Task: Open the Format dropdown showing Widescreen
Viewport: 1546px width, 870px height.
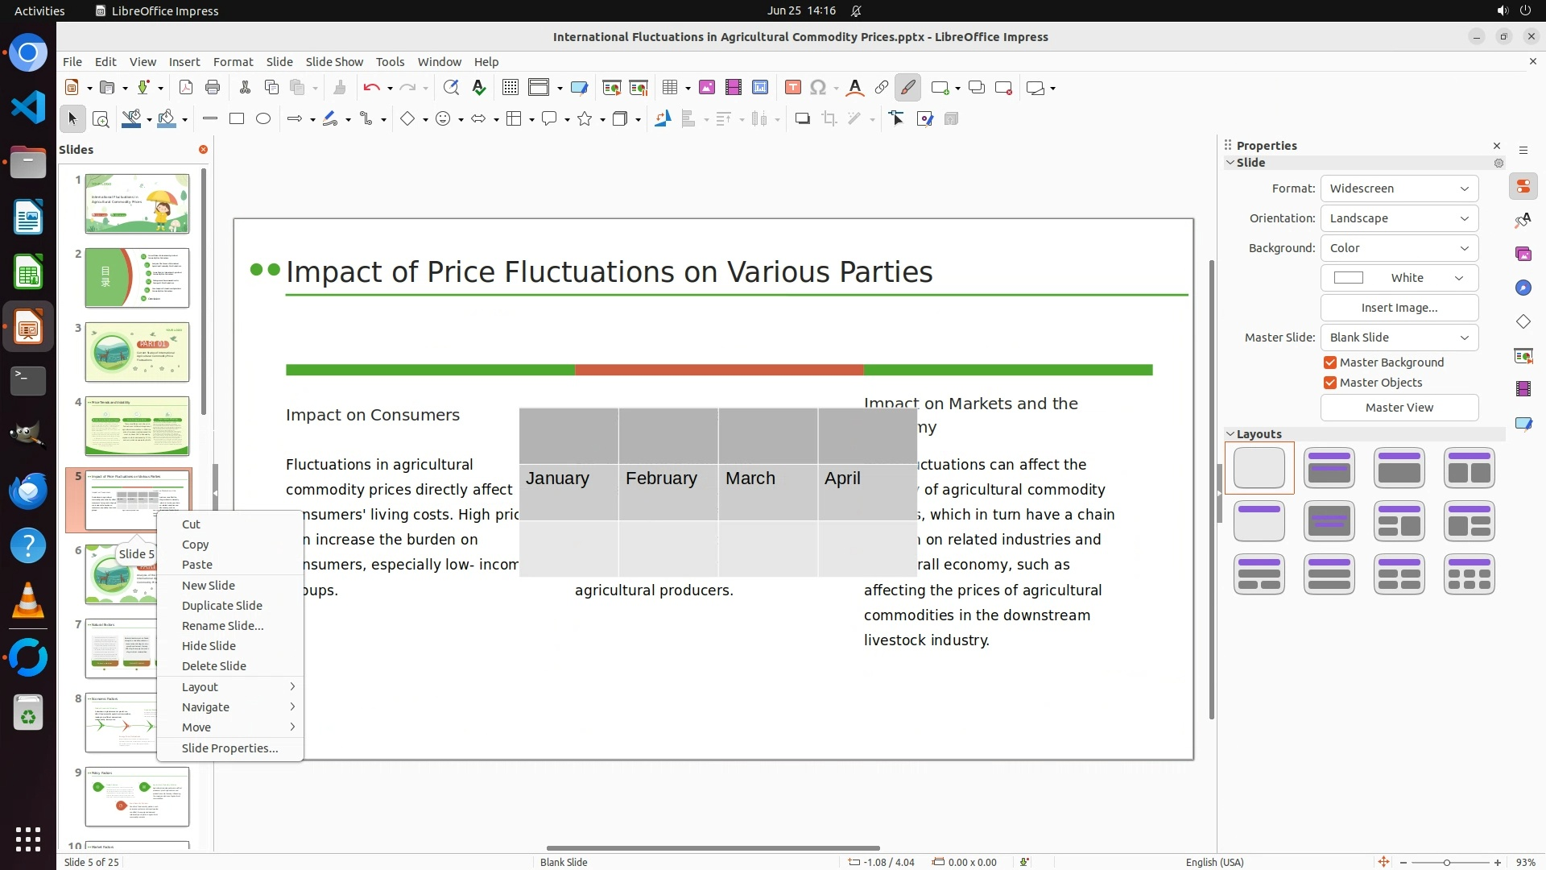Action: (1399, 188)
